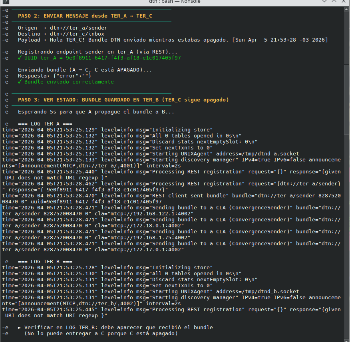
Task: Click the Konsole window title text
Action: point(175,2)
